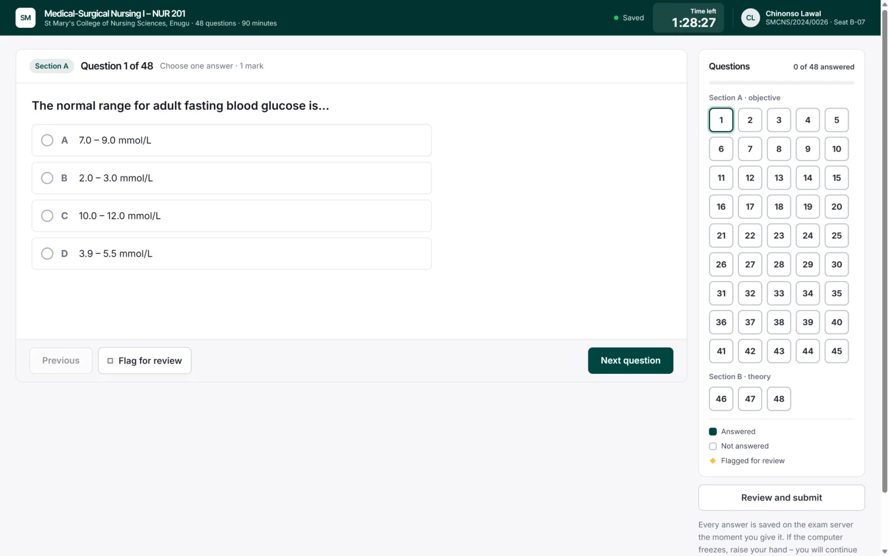
Task: Click the answered progress bar
Action: pyautogui.click(x=781, y=83)
